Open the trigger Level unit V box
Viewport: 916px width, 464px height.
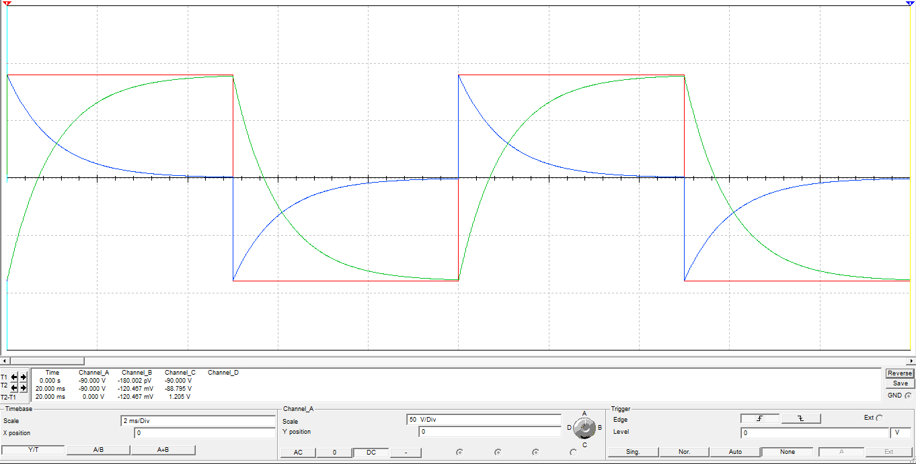click(901, 433)
